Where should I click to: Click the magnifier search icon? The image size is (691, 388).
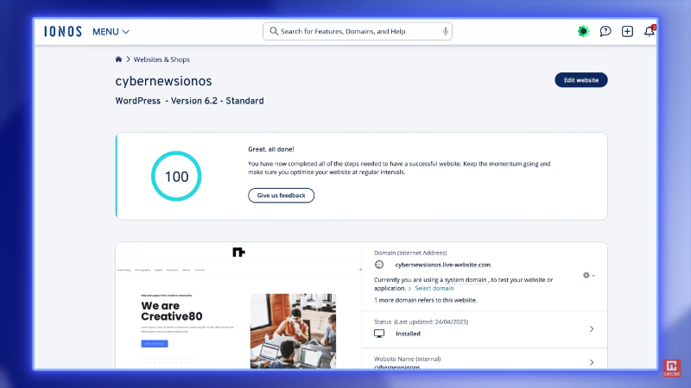(x=274, y=31)
